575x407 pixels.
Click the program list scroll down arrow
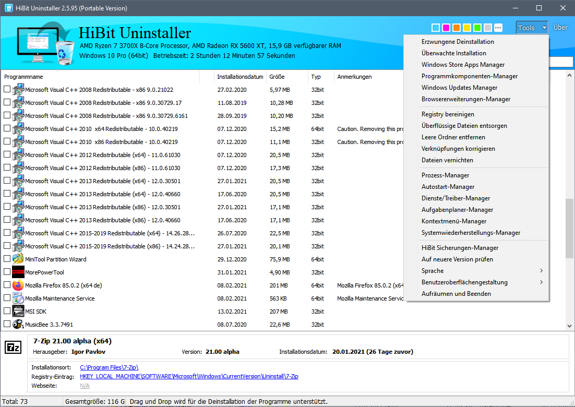pyautogui.click(x=569, y=326)
